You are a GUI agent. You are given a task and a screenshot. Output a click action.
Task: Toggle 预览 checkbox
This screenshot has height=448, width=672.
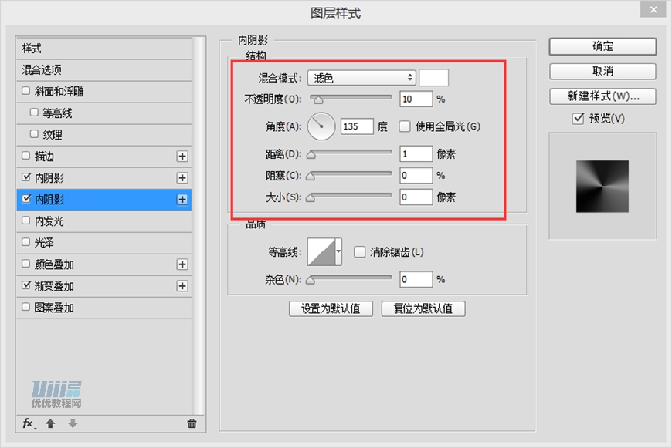pos(578,118)
